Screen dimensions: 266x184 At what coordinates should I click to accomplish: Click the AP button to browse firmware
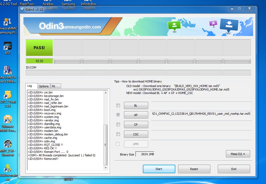136,115
